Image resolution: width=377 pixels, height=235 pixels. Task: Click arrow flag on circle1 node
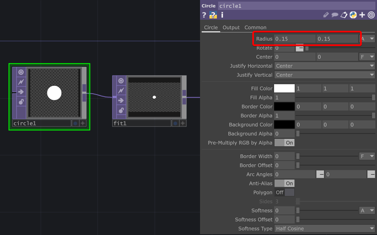[21, 92]
